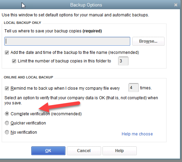The height and width of the screenshot is (162, 182).
Task: Click the backup copies count field showing 3
Action: [123, 61]
